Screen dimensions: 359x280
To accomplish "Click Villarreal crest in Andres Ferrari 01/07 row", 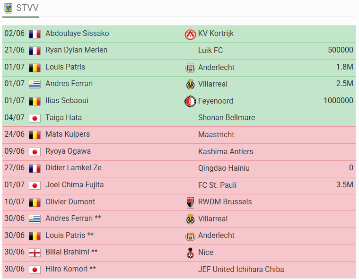I will tap(190, 84).
